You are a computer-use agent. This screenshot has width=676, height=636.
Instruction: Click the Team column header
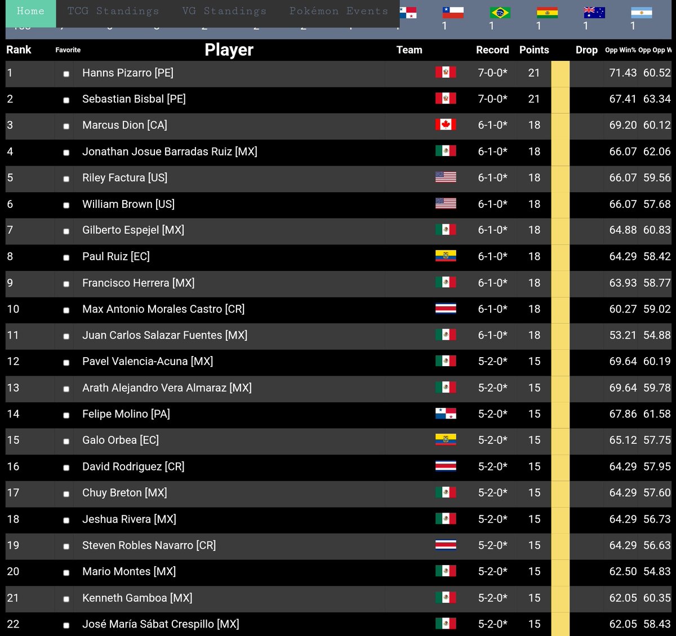pyautogui.click(x=409, y=50)
